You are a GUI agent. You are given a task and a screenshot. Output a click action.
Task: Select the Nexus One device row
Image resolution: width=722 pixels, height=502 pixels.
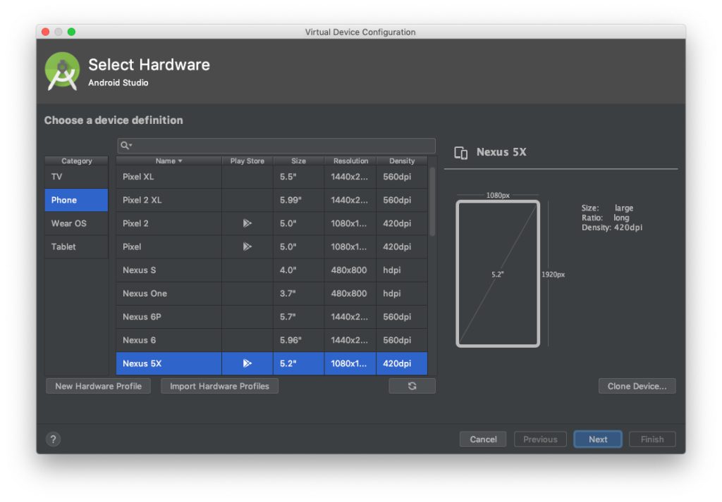coord(271,294)
